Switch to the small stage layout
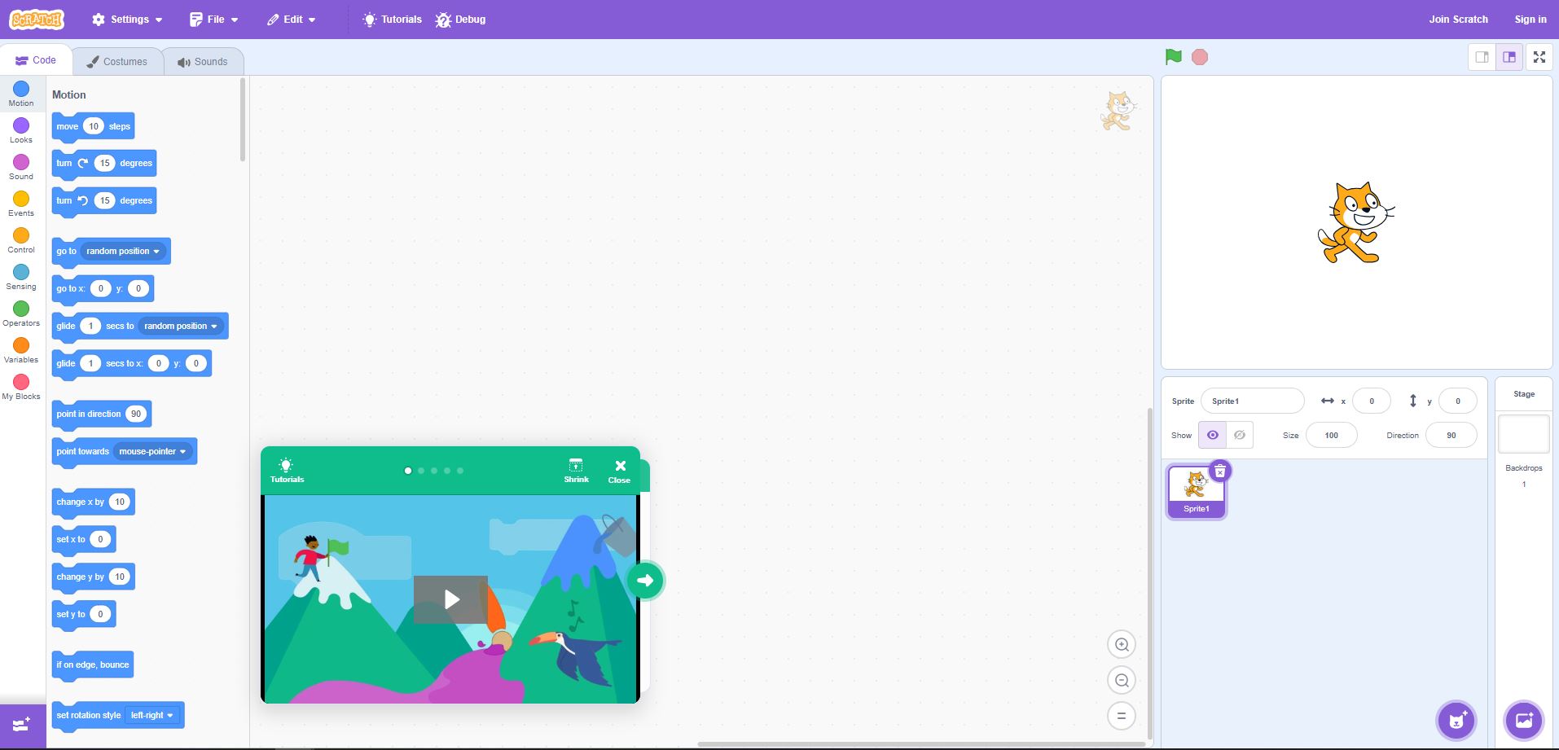 pyautogui.click(x=1481, y=56)
